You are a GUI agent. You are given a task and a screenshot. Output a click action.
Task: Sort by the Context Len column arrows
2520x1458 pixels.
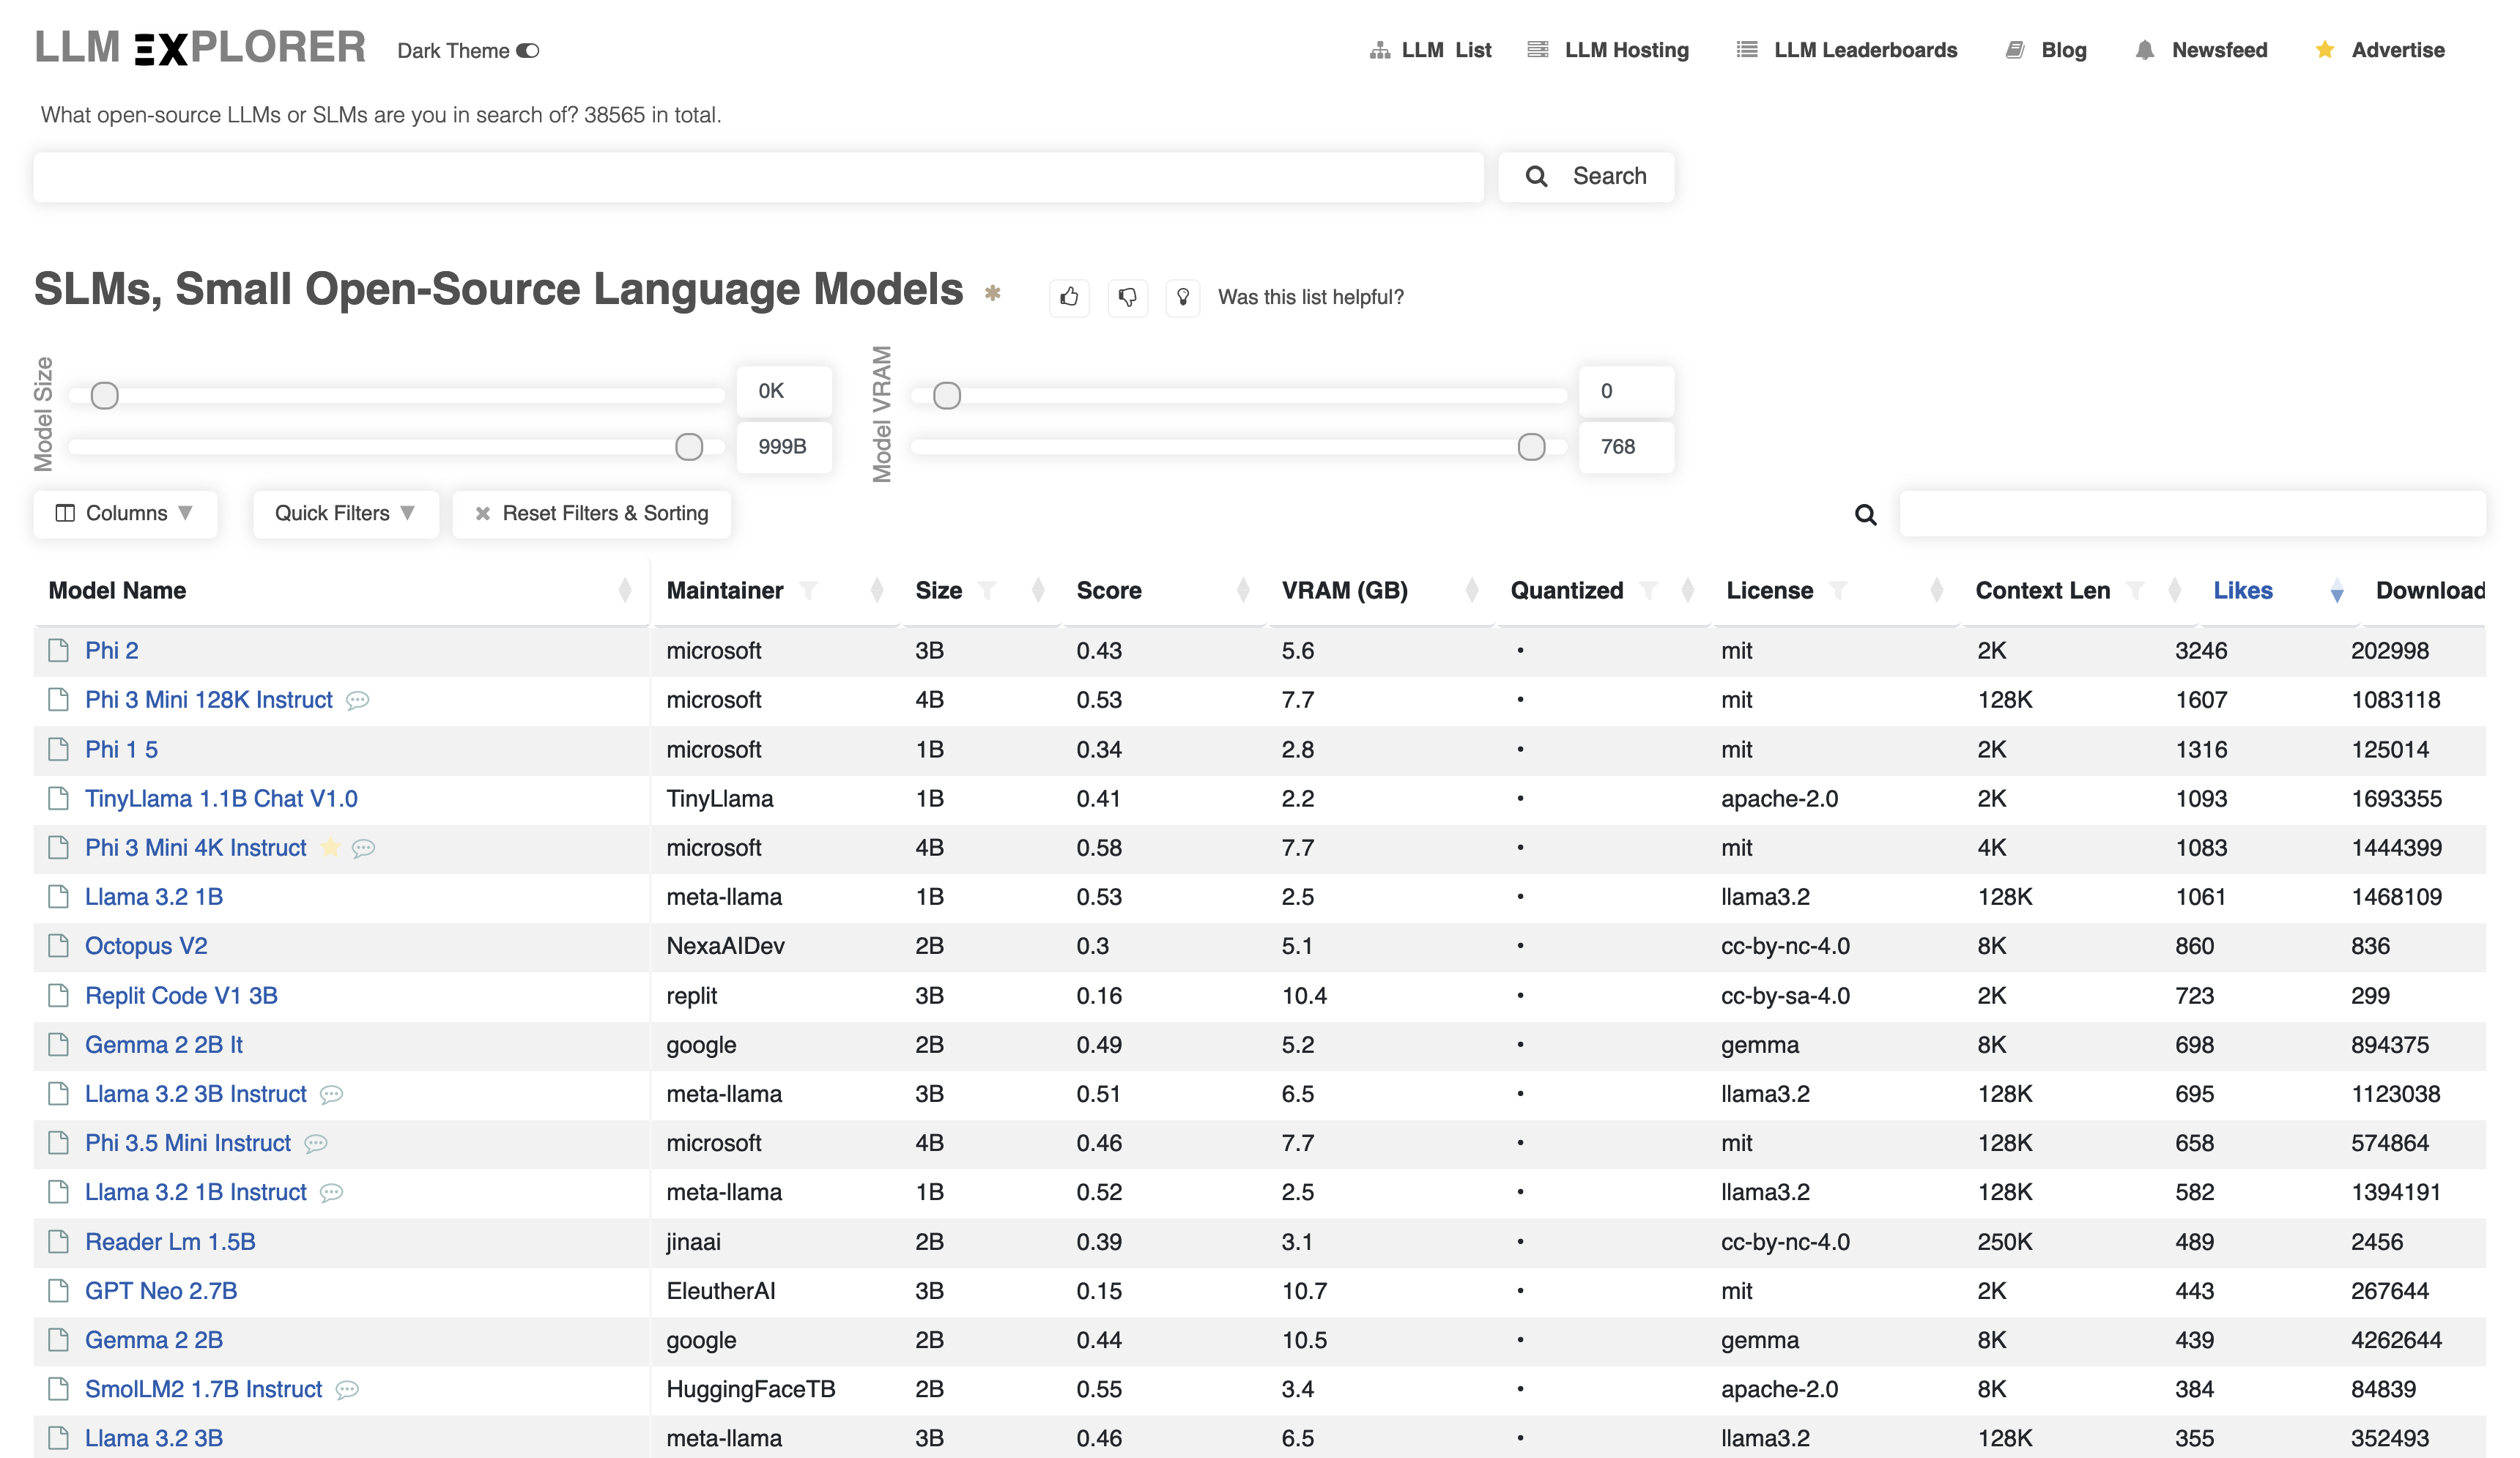[2174, 591]
